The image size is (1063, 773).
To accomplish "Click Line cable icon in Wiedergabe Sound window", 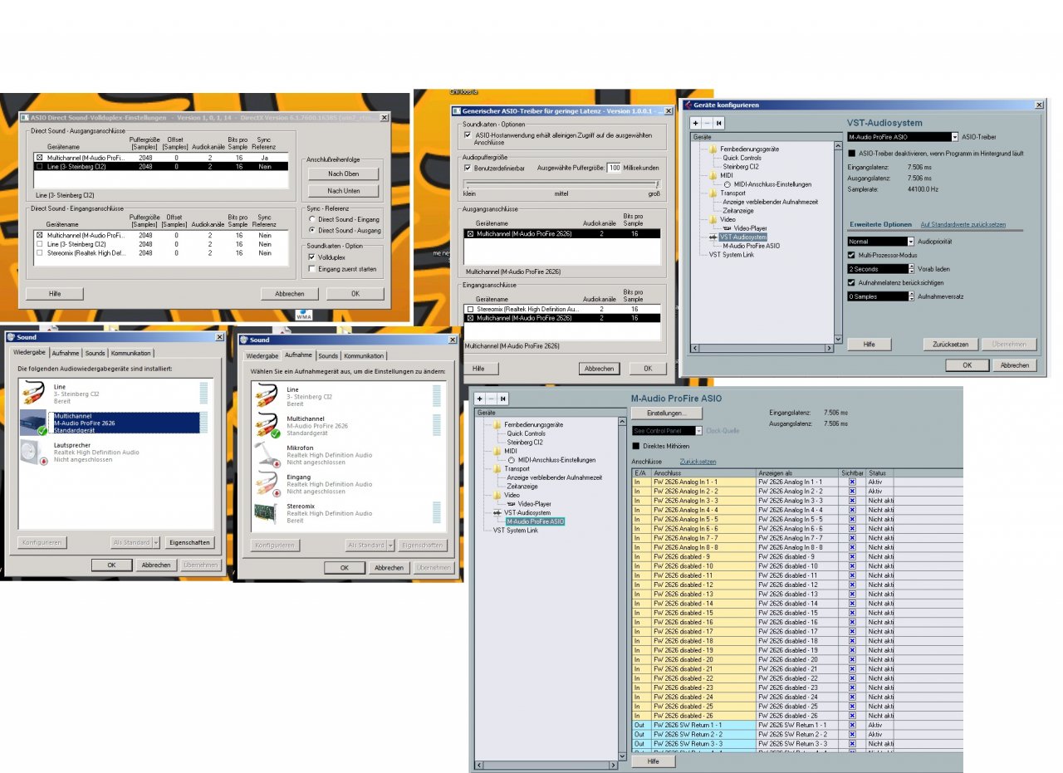I will (x=34, y=394).
